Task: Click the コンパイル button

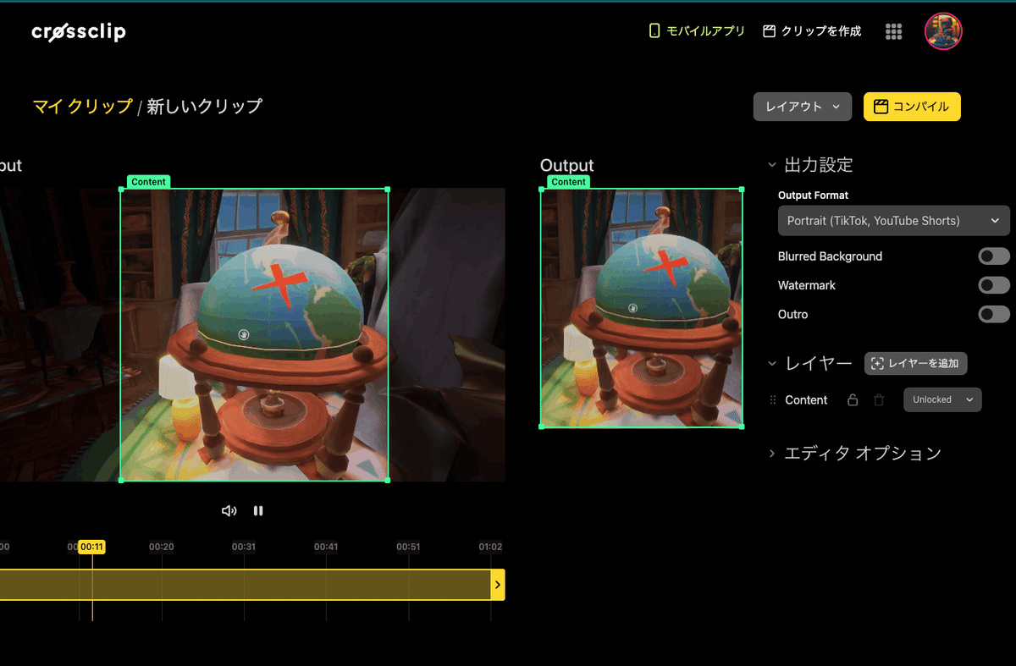Action: click(x=912, y=107)
